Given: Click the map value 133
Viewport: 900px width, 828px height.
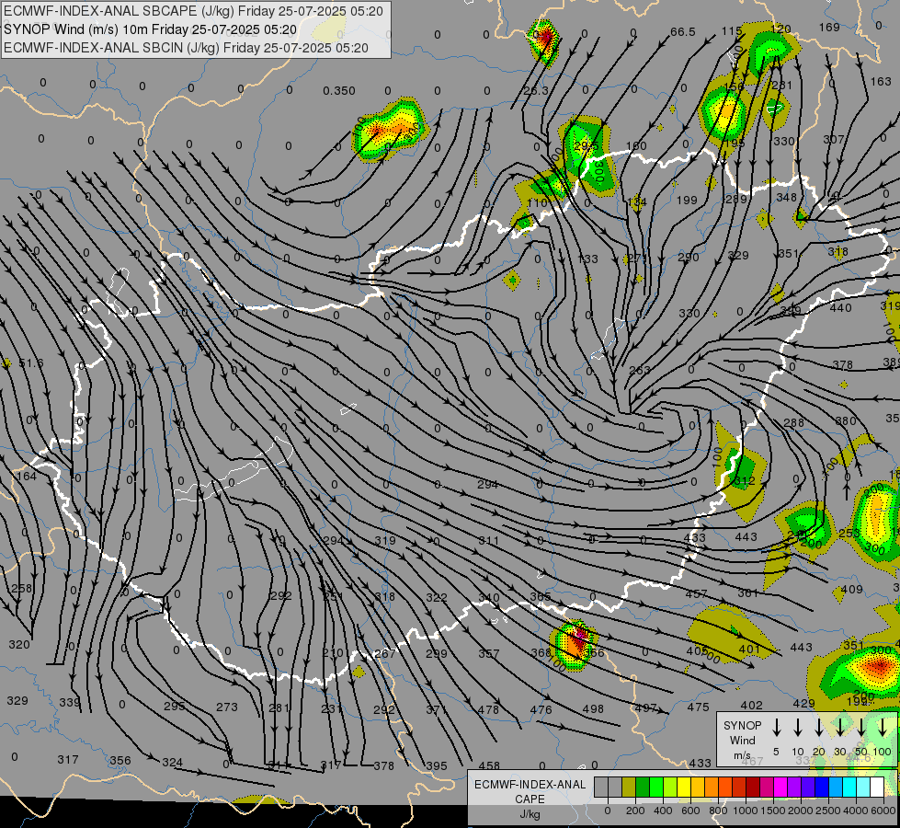Looking at the screenshot, I should (587, 259).
